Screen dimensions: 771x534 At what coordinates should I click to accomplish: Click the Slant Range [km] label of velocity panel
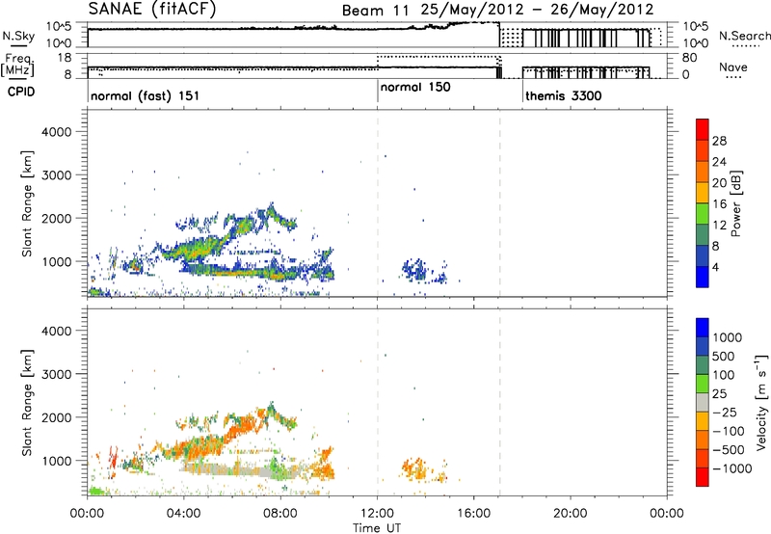(x=27, y=403)
